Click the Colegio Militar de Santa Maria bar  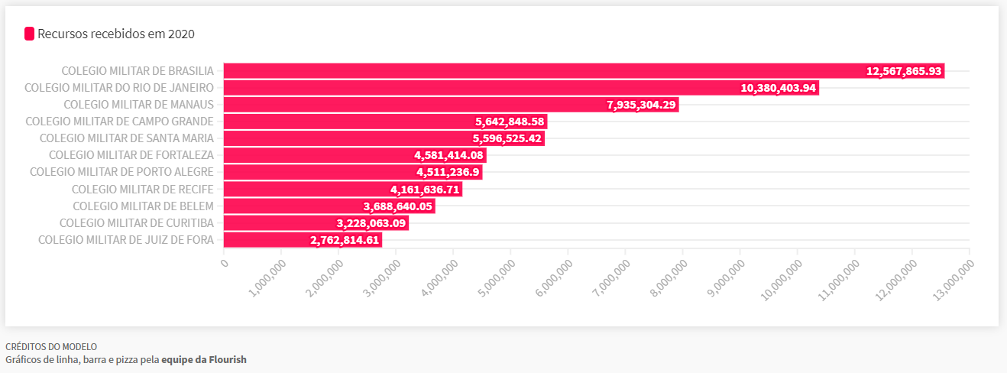coord(344,138)
